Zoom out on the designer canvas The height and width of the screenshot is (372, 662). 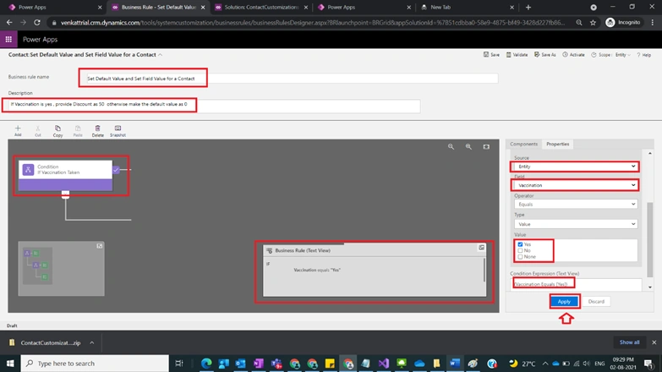(451, 146)
